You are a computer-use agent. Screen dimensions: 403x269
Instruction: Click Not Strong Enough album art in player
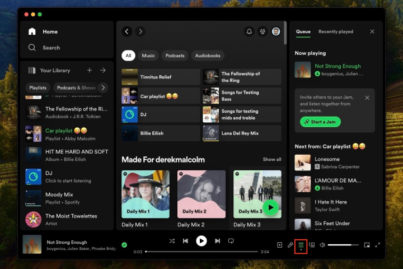pos(32,244)
